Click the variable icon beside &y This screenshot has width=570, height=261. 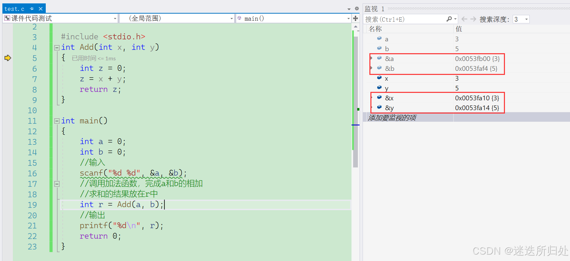[380, 107]
